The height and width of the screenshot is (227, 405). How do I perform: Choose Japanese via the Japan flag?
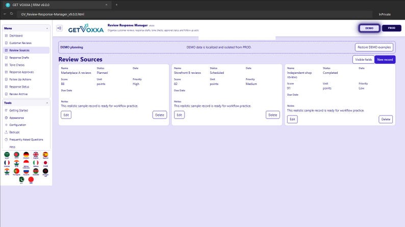45,163
